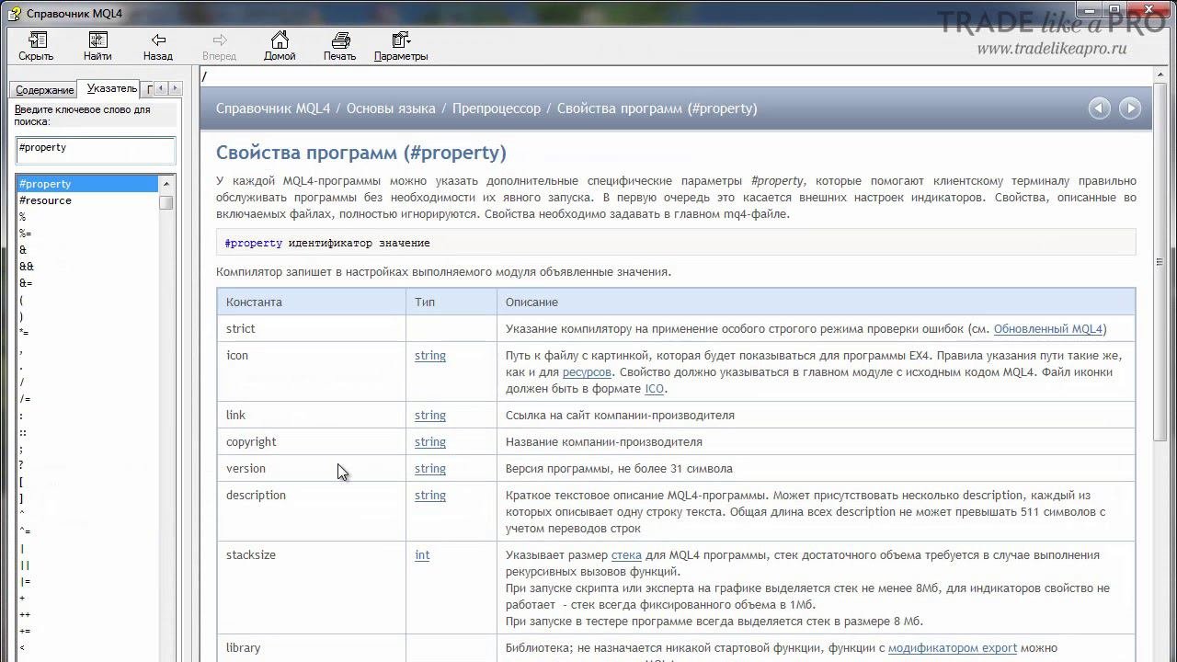Click the keyword search input field
Viewport: 1177px width, 662px height.
pyautogui.click(x=96, y=150)
